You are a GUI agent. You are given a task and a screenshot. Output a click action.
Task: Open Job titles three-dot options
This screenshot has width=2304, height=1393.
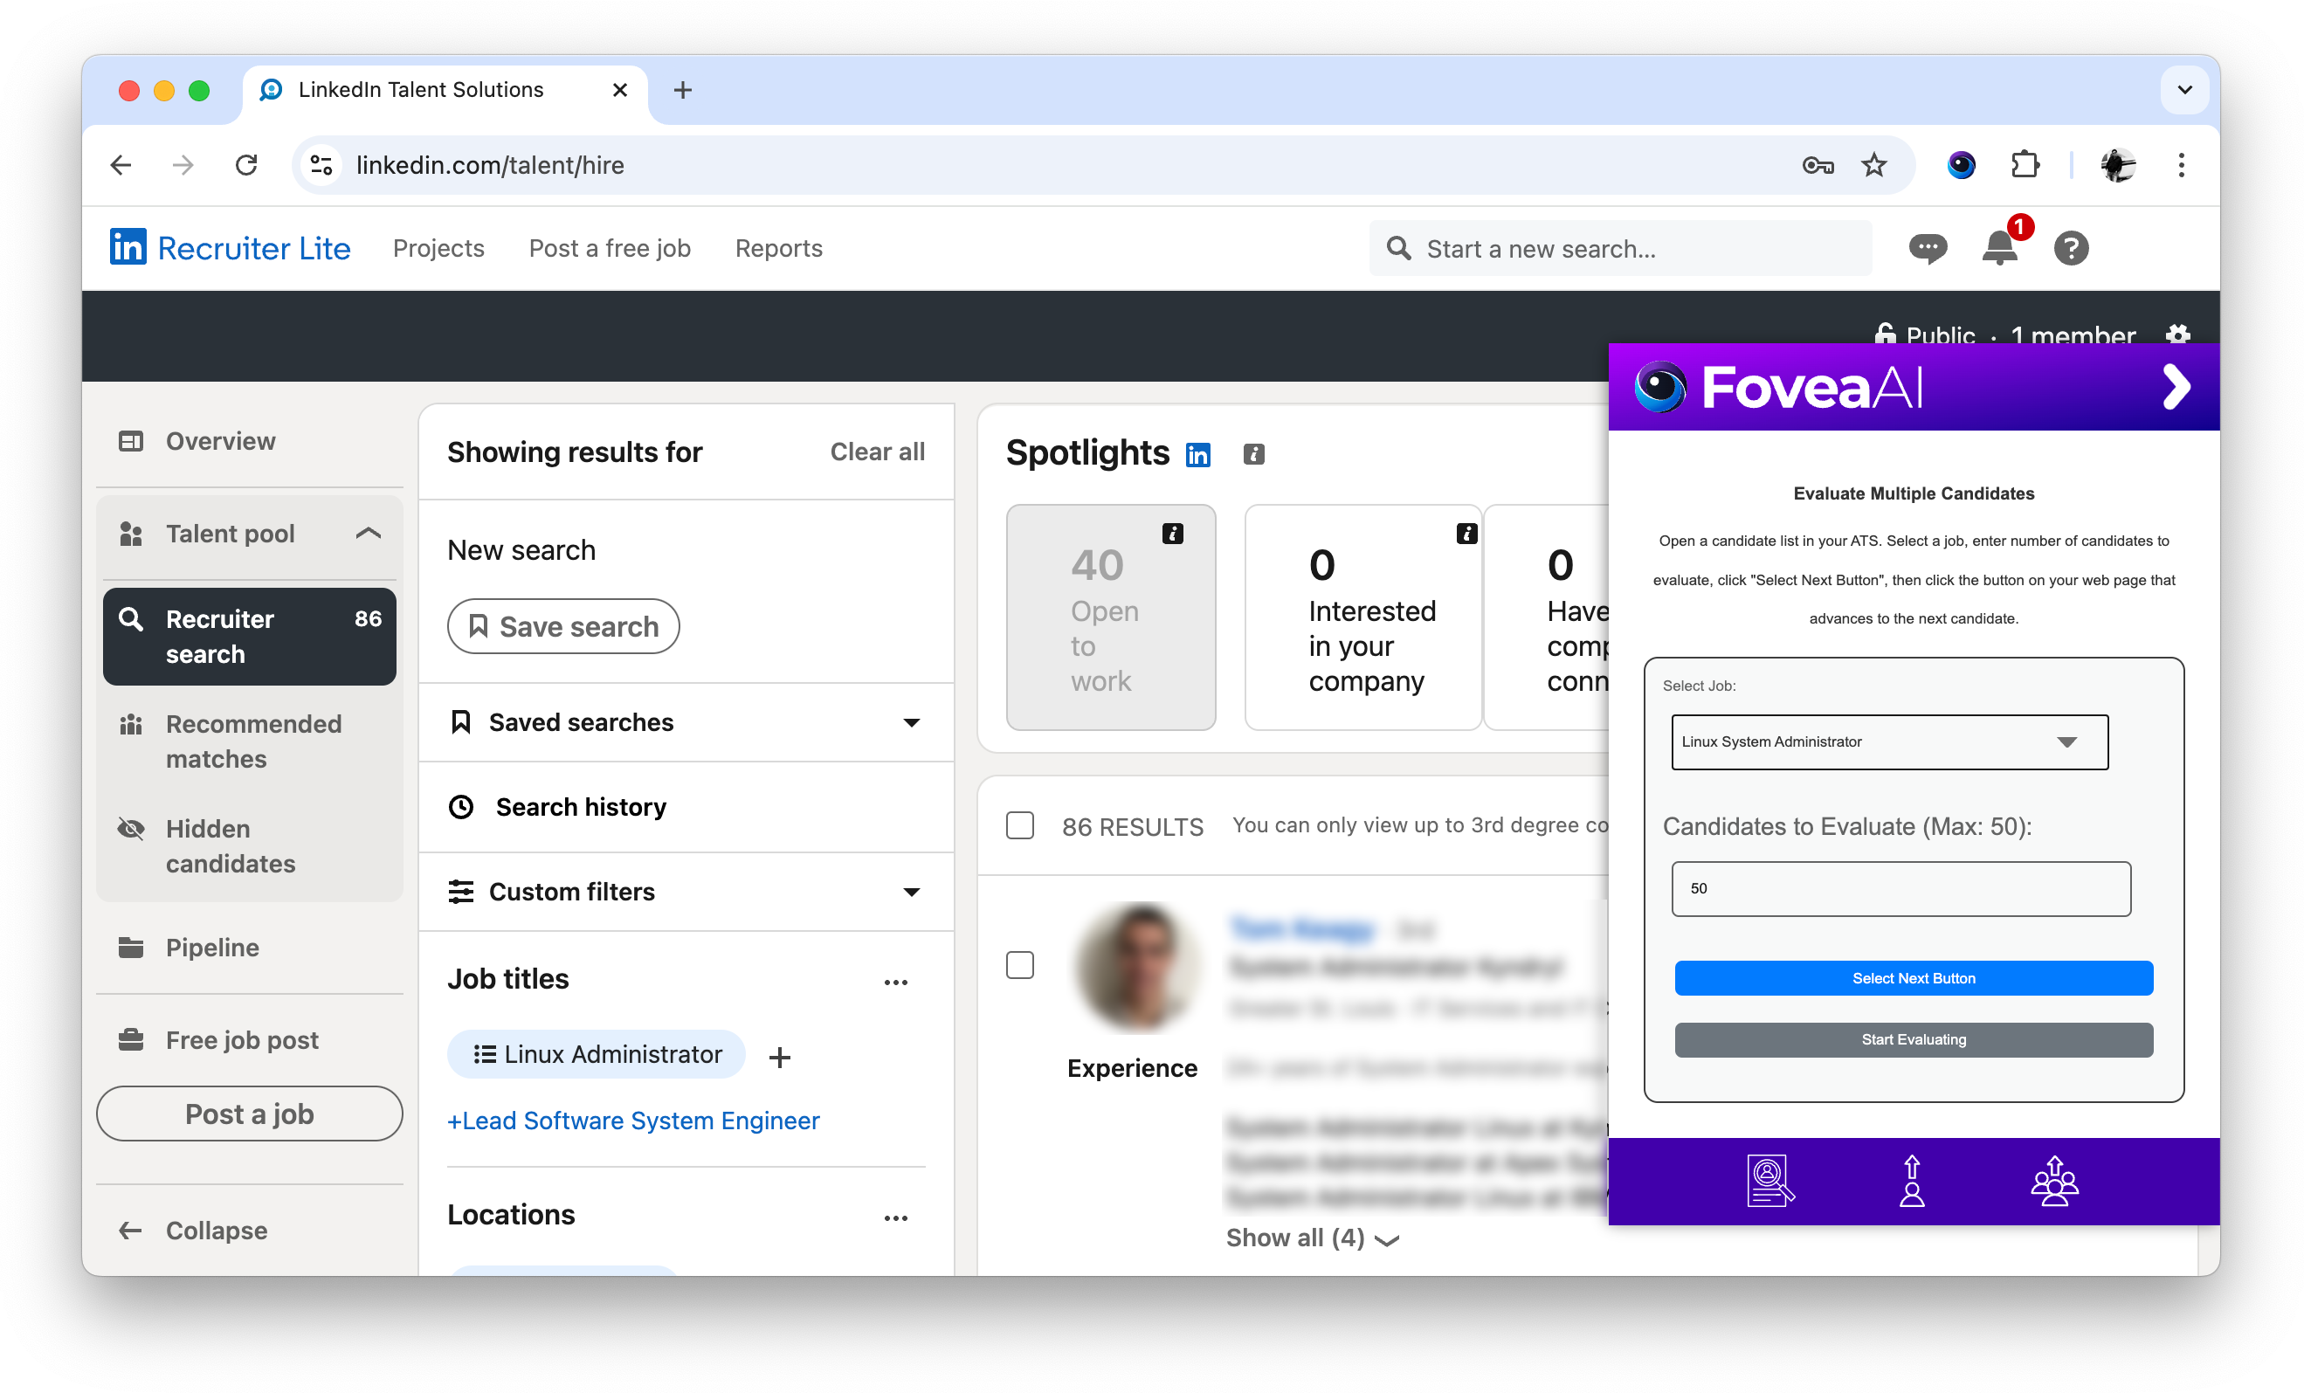pyautogui.click(x=896, y=982)
